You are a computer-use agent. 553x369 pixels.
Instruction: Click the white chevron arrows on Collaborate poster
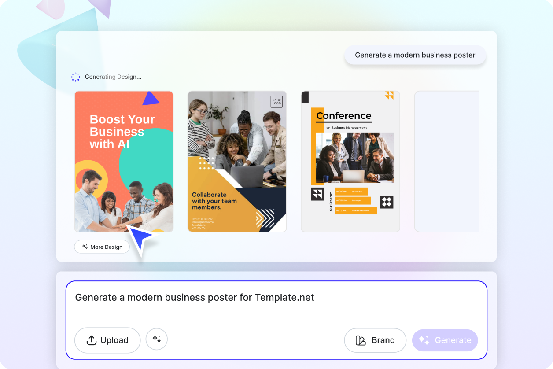(265, 219)
